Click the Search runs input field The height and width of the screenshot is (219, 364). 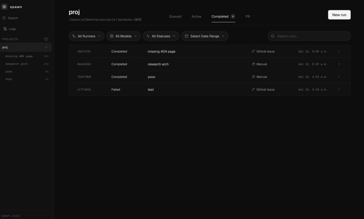(x=309, y=36)
